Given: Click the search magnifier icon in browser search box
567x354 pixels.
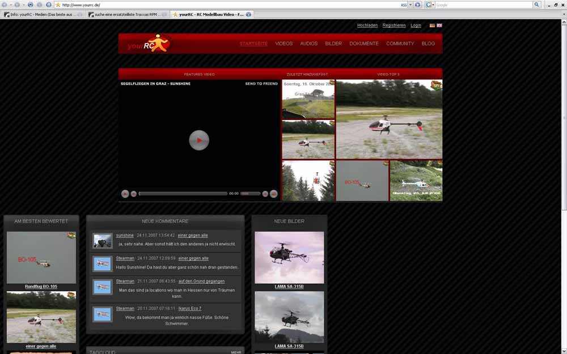Looking at the screenshot, I should pyautogui.click(x=536, y=5).
